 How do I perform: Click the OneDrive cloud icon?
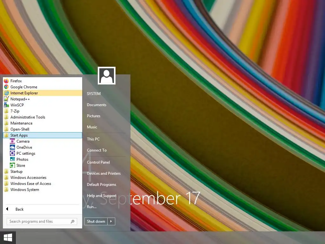pyautogui.click(x=12, y=147)
